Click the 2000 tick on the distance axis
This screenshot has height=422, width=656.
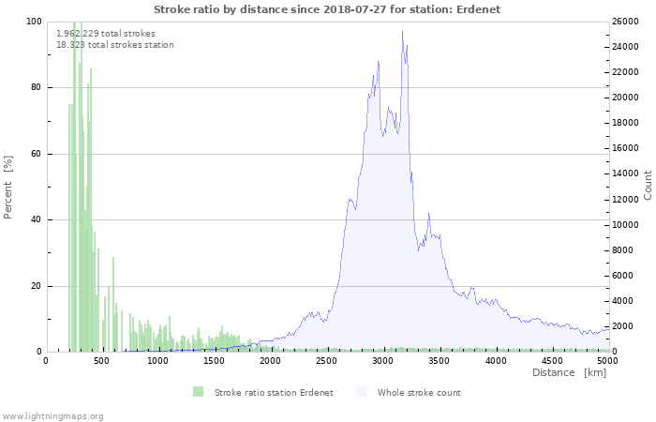pos(270,360)
